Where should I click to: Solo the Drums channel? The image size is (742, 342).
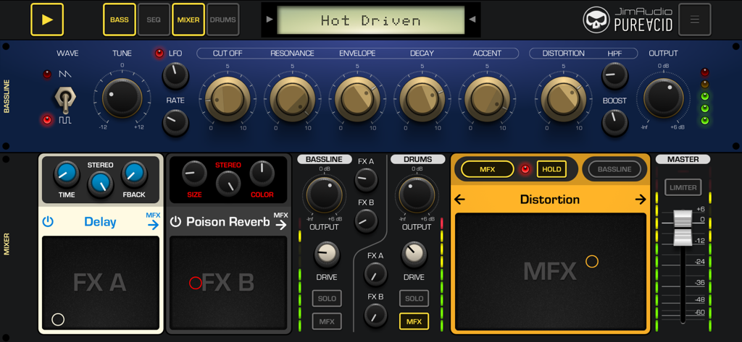point(414,299)
